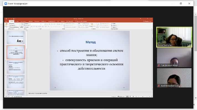Image resolution: width=197 pixels, height=110 pixels.
Task: Click Asel Baikadamova's participant video tile
Action: pyautogui.click(x=174, y=78)
